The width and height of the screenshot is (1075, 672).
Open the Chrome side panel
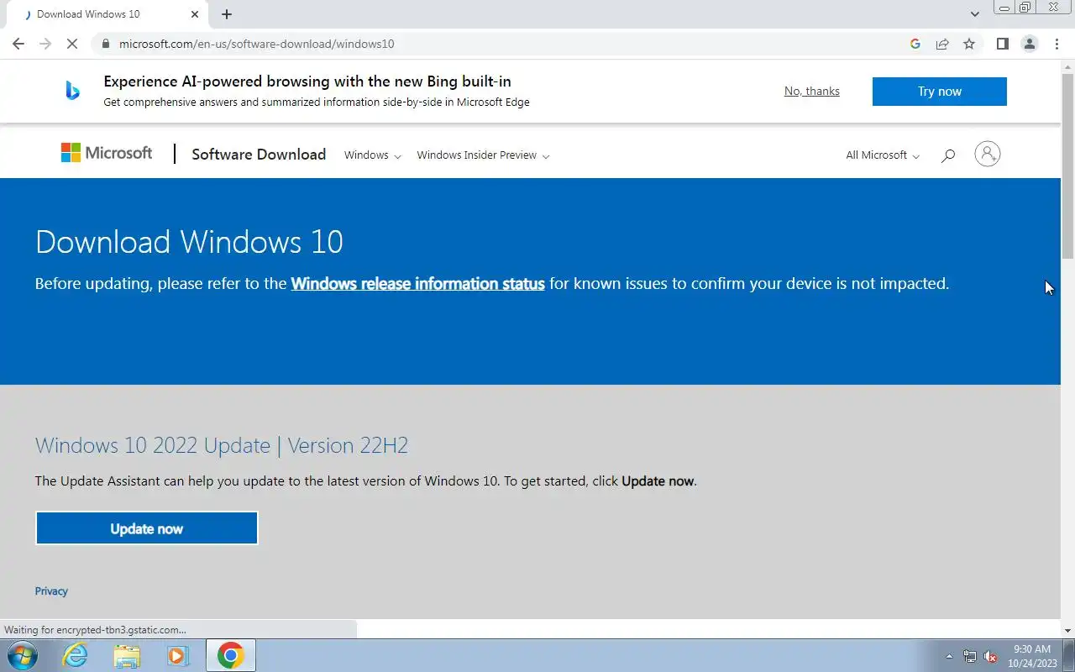click(1002, 44)
